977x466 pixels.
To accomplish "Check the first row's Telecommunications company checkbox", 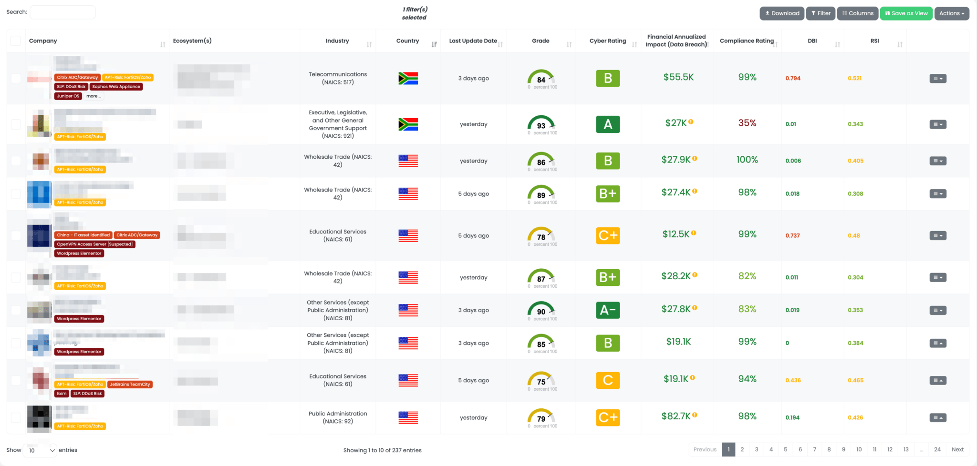I will coord(16,79).
